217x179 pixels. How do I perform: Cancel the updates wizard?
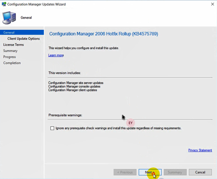pyautogui.click(x=200, y=172)
